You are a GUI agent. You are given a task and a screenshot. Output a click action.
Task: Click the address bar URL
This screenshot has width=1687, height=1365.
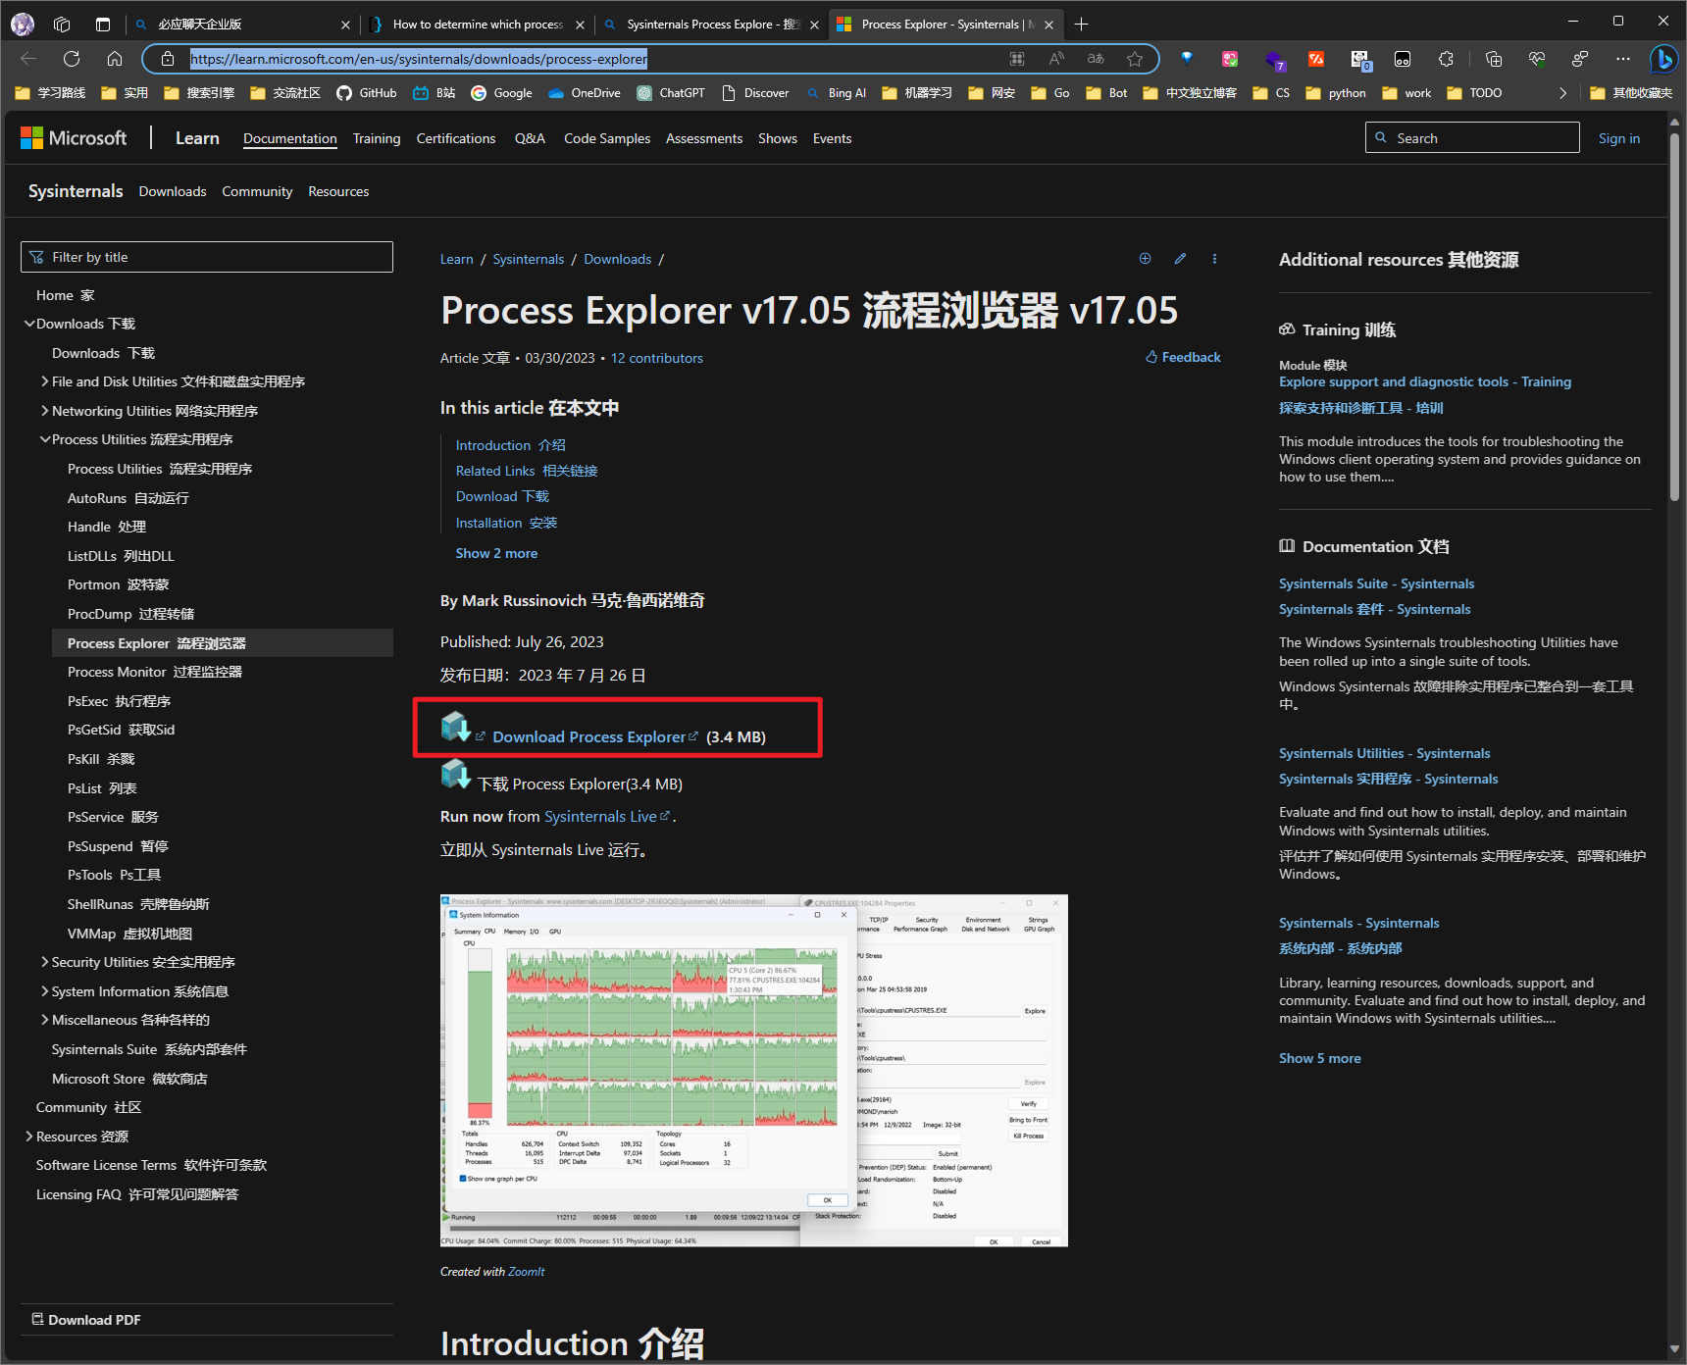(419, 59)
